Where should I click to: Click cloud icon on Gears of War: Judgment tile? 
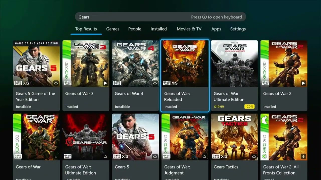click(x=204, y=156)
